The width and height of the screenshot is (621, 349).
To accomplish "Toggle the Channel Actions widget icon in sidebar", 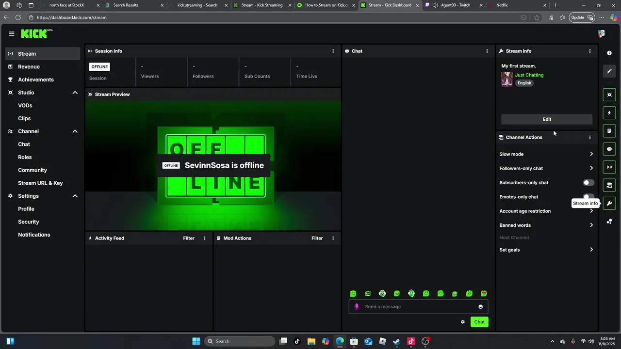I will click(609, 185).
